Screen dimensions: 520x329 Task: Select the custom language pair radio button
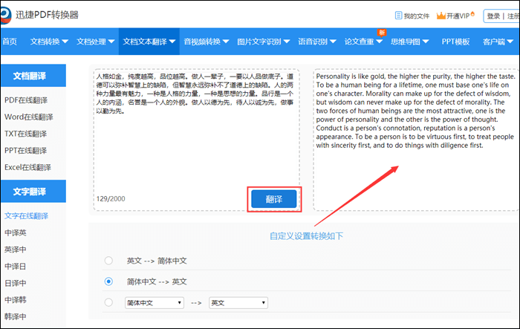[108, 302]
